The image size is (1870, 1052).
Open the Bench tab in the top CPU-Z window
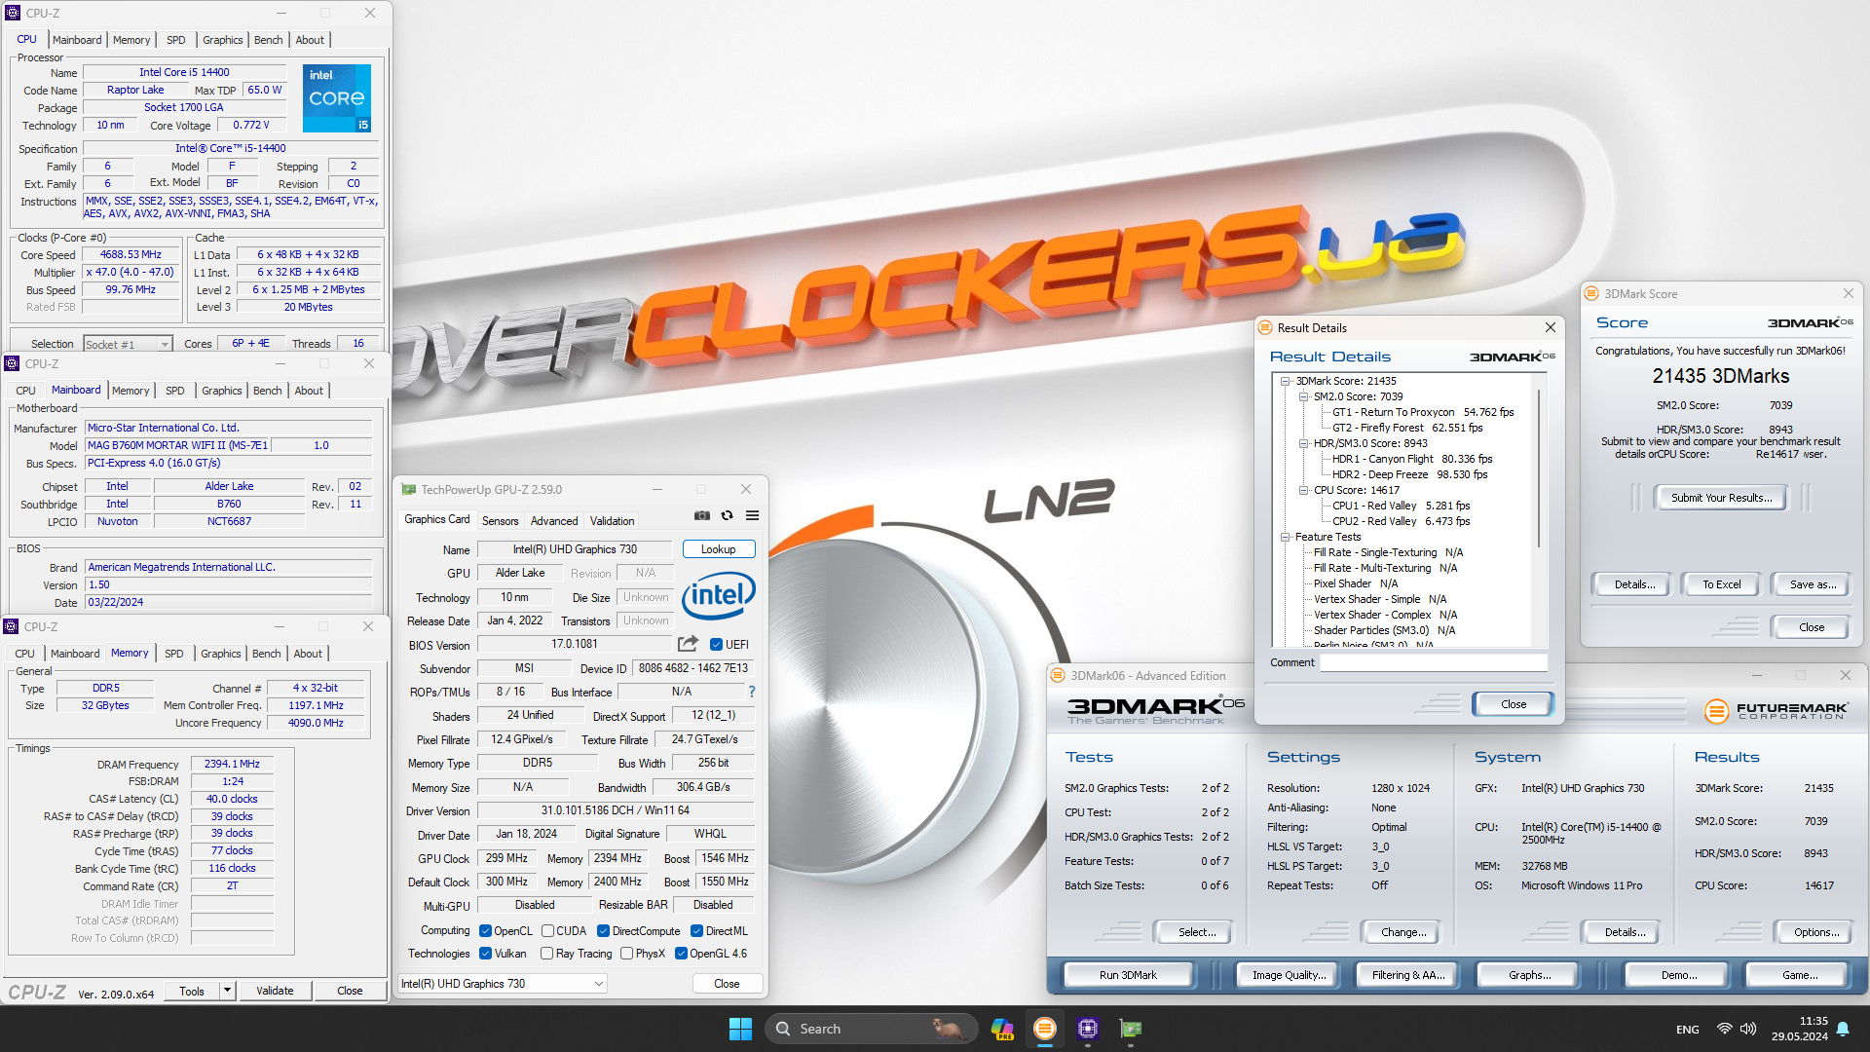click(x=269, y=40)
